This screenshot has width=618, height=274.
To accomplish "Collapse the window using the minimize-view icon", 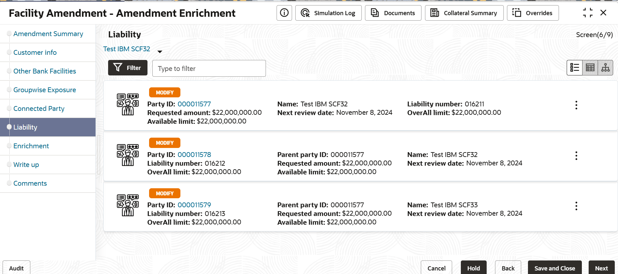I will [x=588, y=13].
